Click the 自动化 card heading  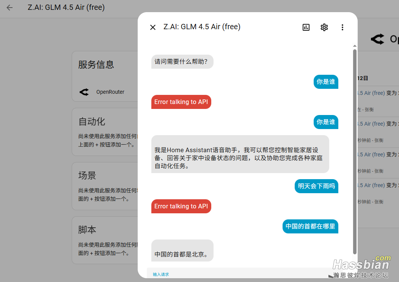click(x=92, y=121)
